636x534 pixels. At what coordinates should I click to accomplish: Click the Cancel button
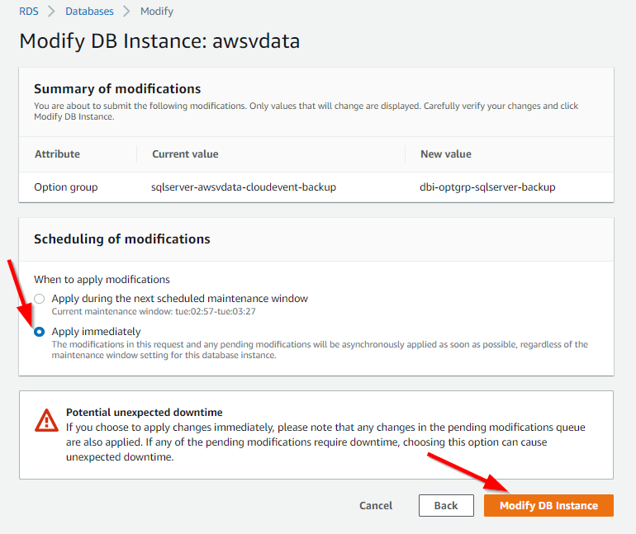pos(376,506)
